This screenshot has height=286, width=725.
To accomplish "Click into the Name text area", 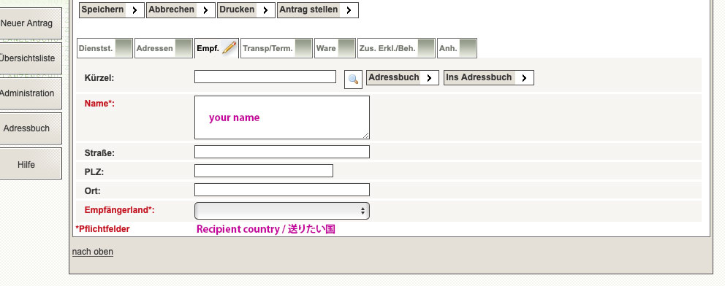I will pos(282,117).
